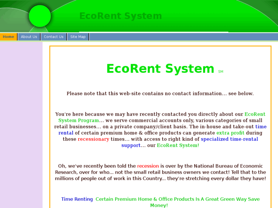Click the red 'recession' word
Screen dimensions: 278x208
[148, 166]
